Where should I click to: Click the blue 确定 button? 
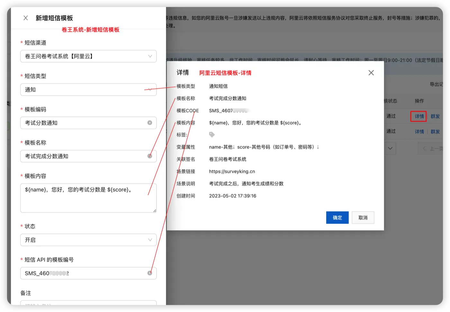point(337,218)
